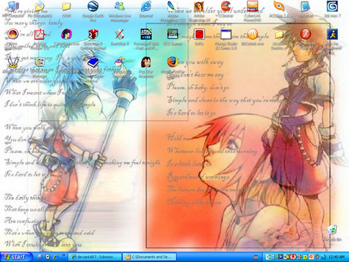Image resolution: width=349 pixels, height=262 pixels.
Task: Launch 3ds max 7
Action: point(332,9)
